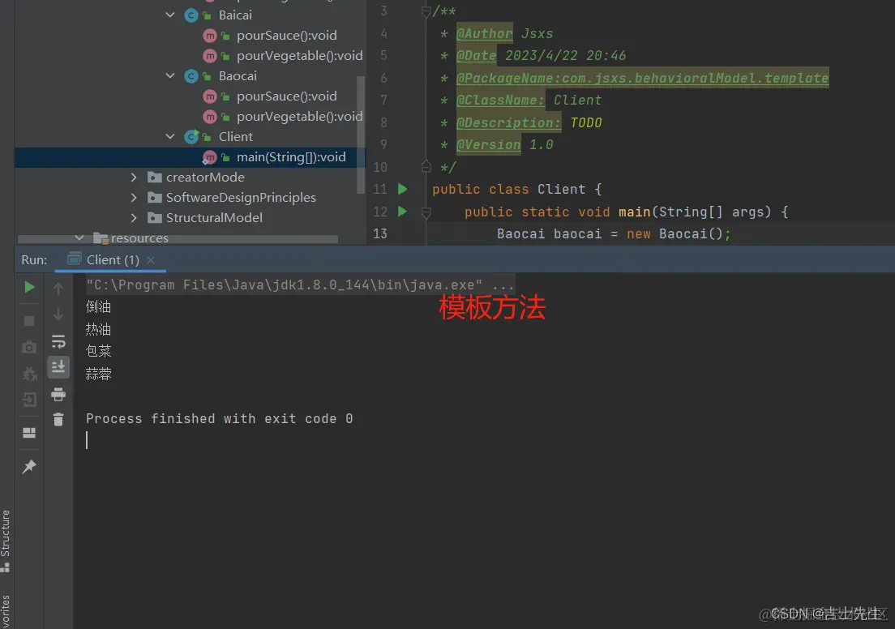Fold the main method at line 12
Viewport: 895px width, 629px height.
coord(426,212)
